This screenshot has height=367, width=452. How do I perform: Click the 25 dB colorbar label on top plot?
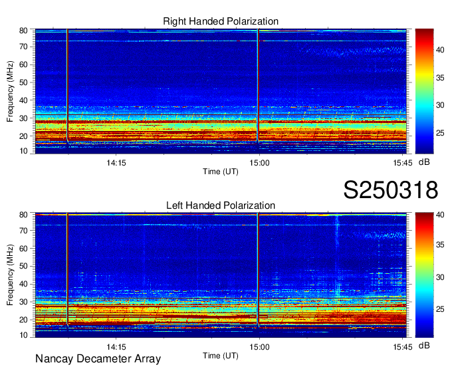(440, 133)
